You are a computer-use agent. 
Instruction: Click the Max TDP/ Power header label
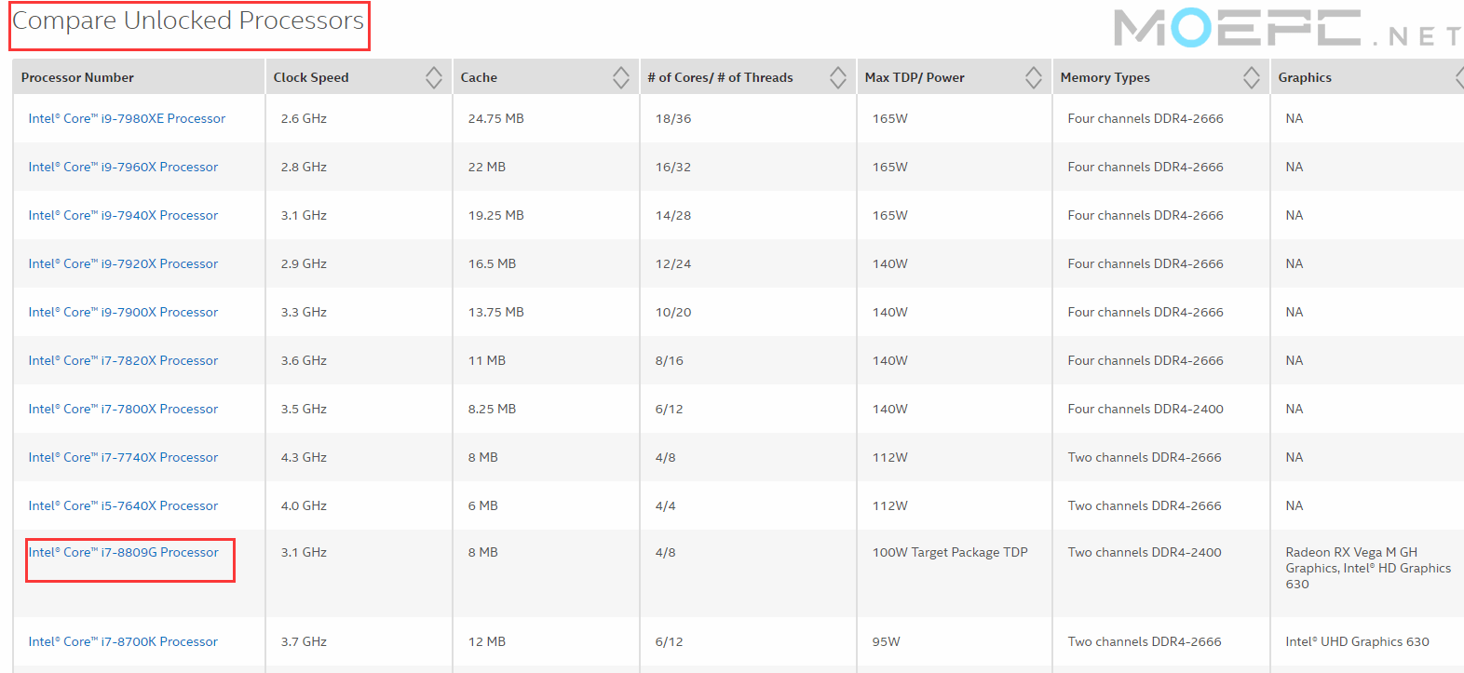click(915, 77)
